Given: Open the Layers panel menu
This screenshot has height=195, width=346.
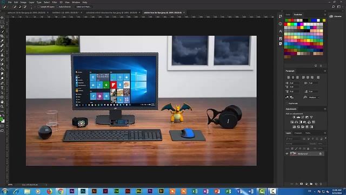Looking at the screenshot, I should click(325, 133).
